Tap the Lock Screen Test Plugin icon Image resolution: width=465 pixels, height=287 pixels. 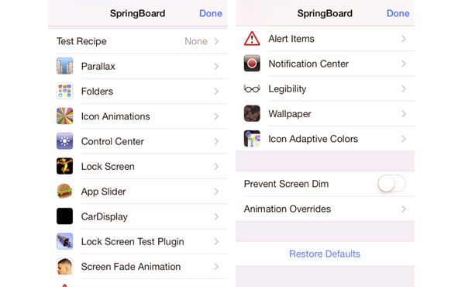64,241
